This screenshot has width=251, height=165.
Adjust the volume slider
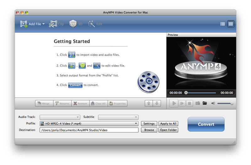click(225, 103)
